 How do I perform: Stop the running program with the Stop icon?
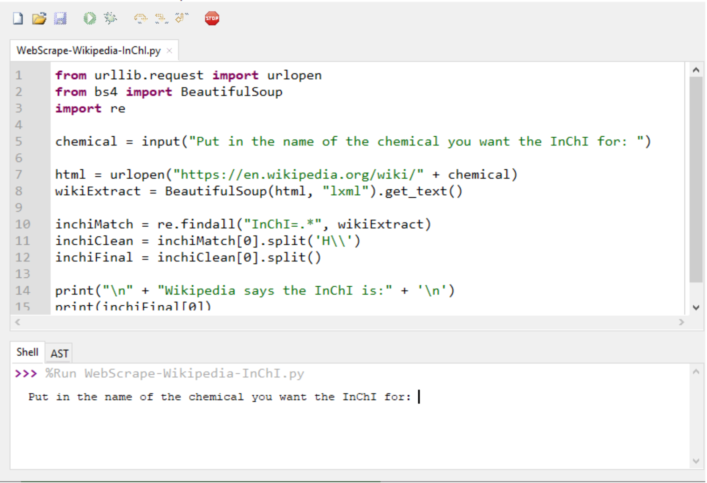click(x=212, y=19)
